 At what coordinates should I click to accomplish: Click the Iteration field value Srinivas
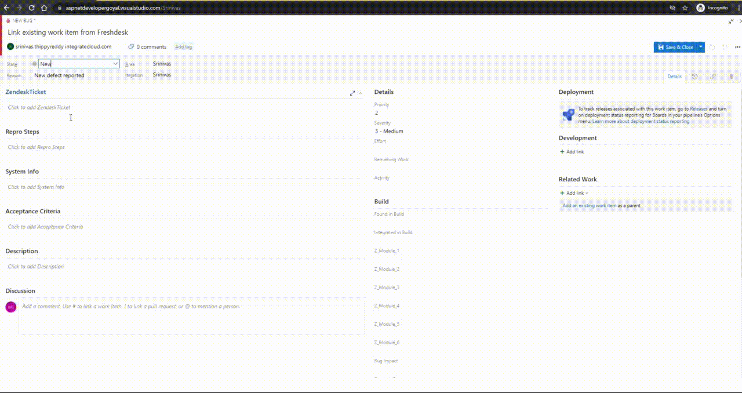click(162, 75)
